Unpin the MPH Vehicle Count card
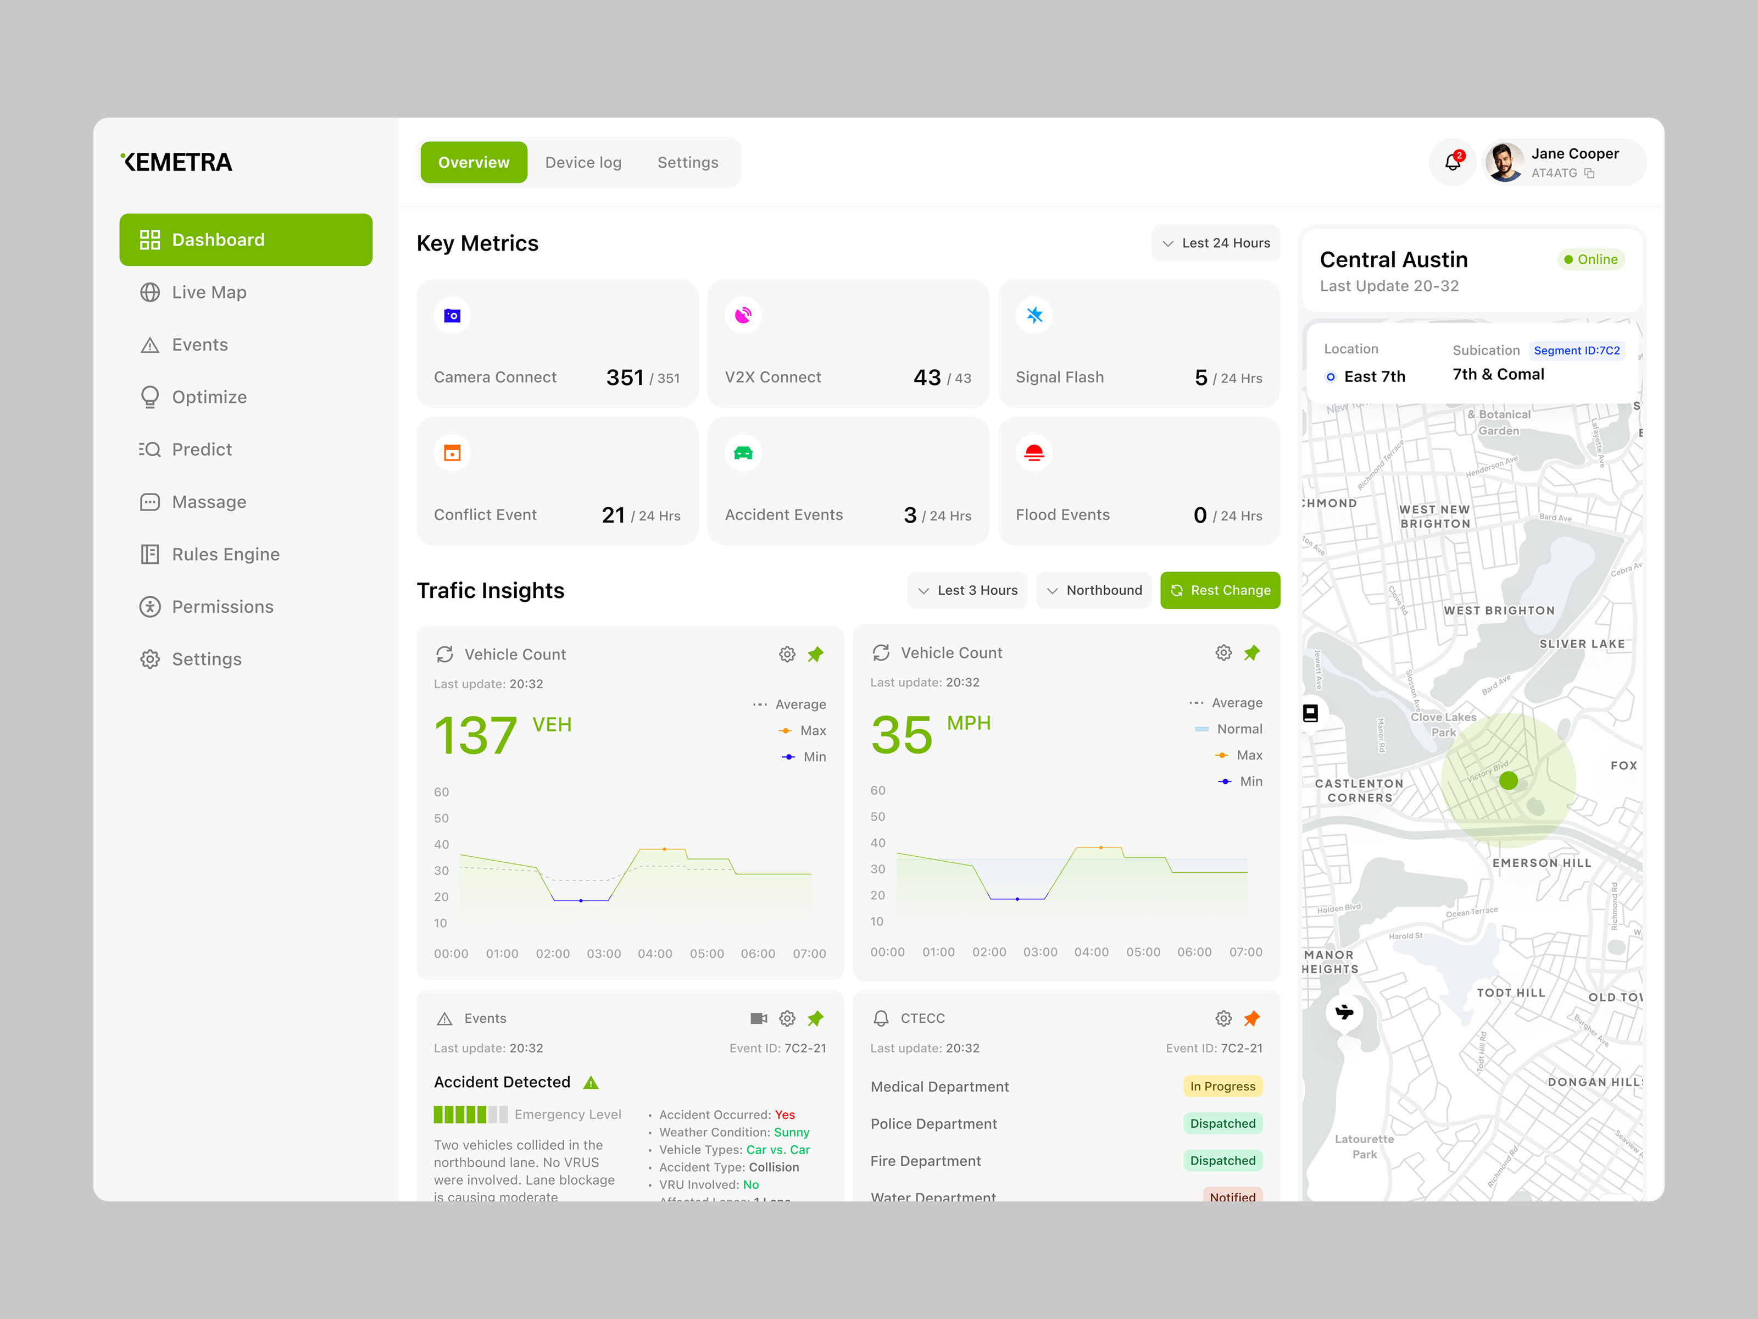Image resolution: width=1758 pixels, height=1319 pixels. point(1251,653)
